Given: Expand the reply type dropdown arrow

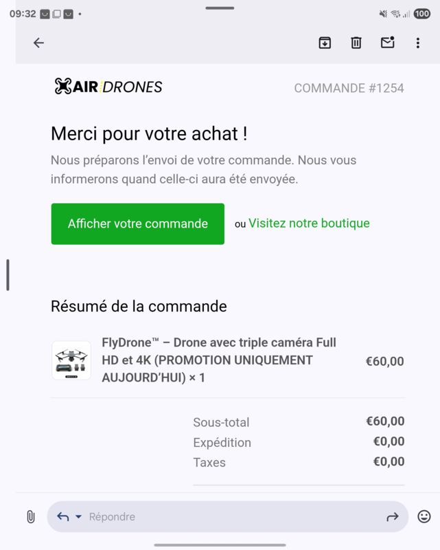Looking at the screenshot, I should 78,517.
